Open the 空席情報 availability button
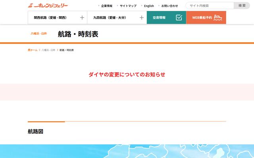 (167, 17)
